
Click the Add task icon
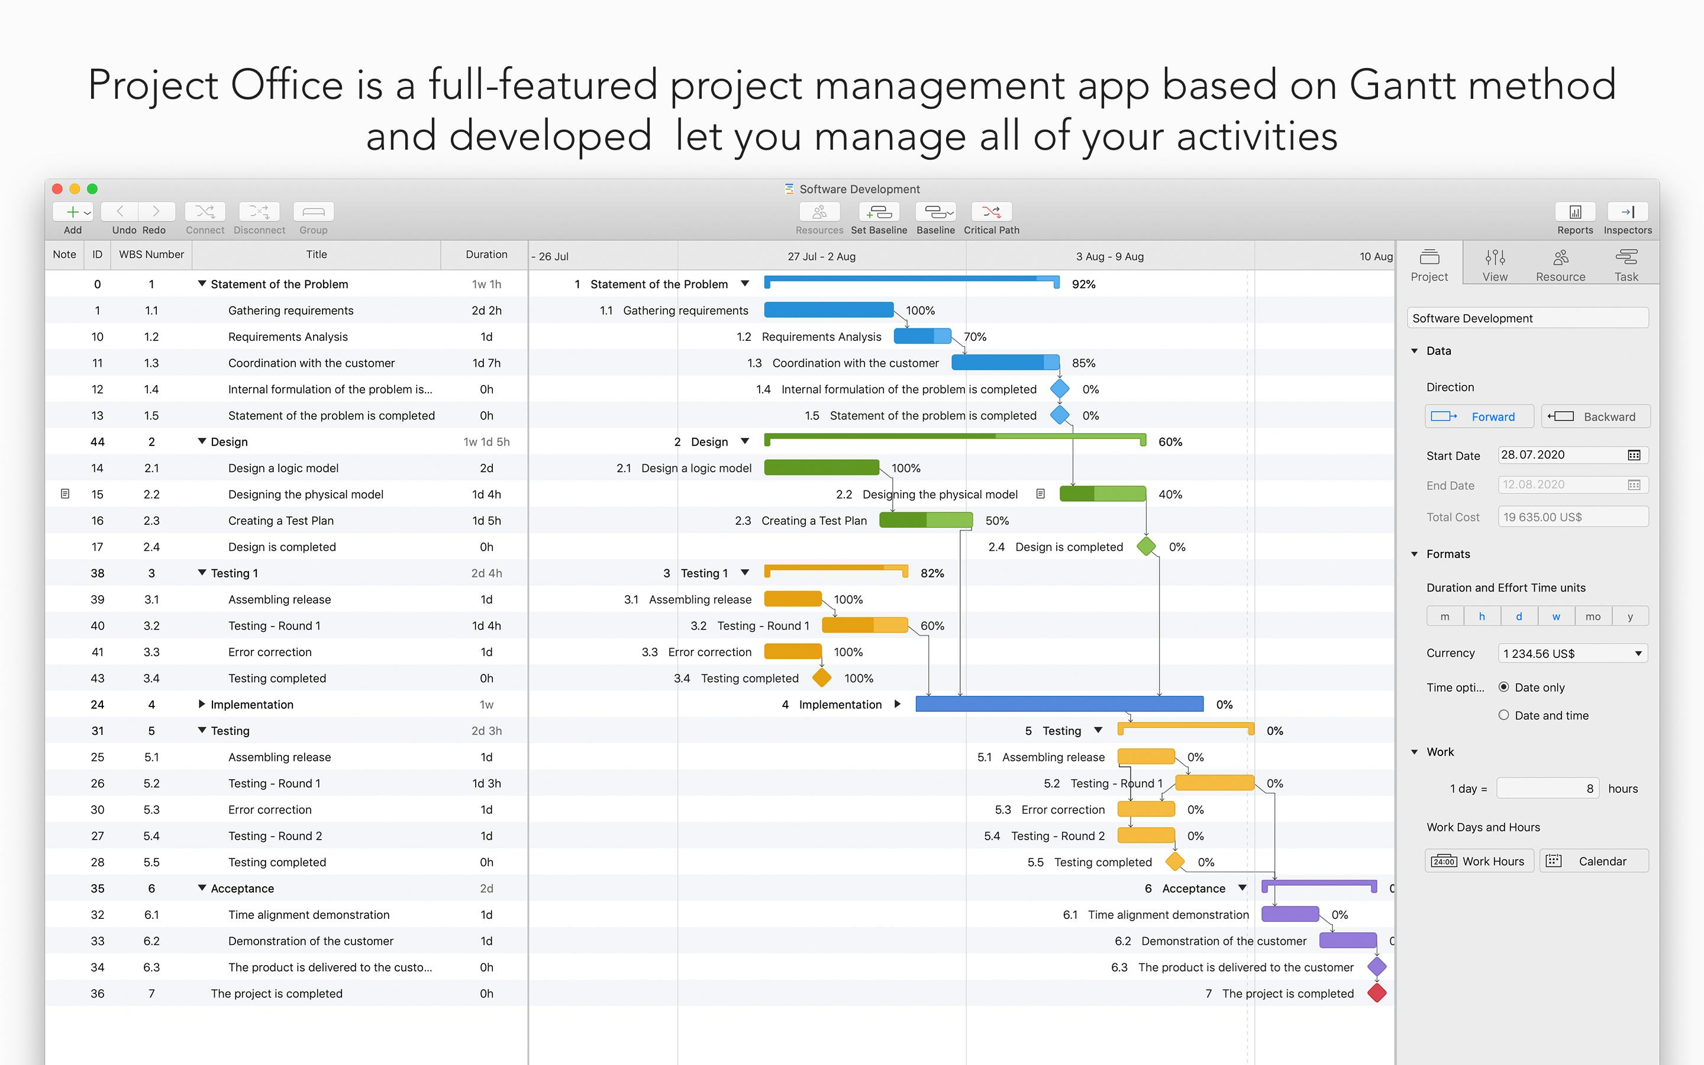point(73,211)
